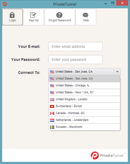Choose United Kingdom - London server
Viewport: 130px width, 164px height.
84,99
